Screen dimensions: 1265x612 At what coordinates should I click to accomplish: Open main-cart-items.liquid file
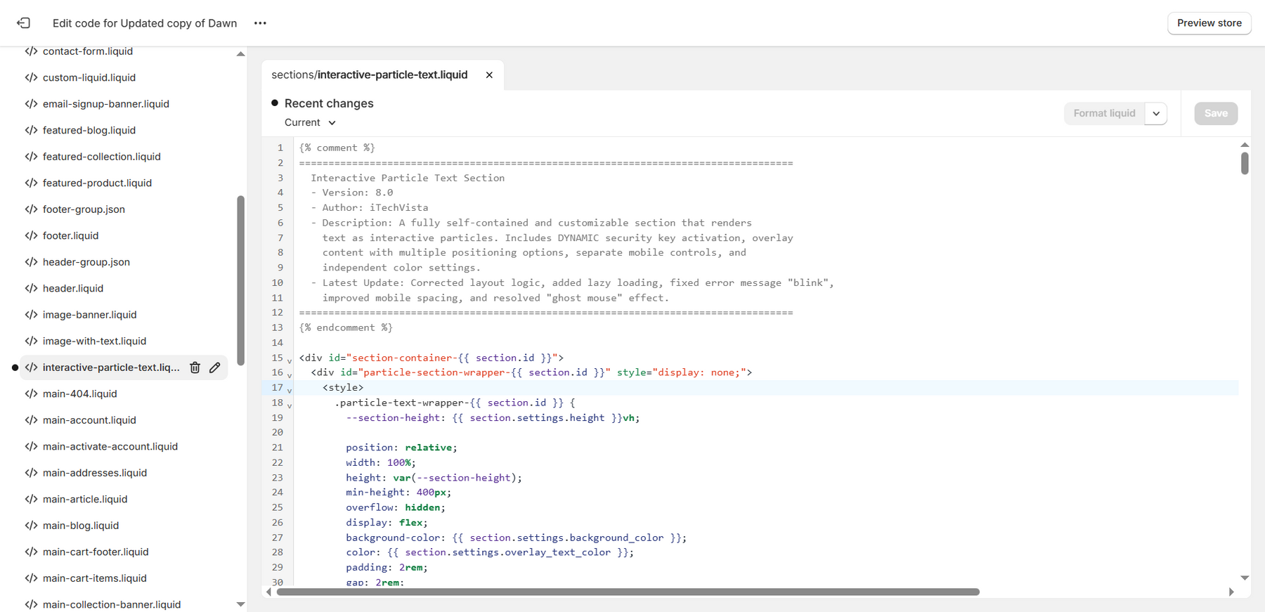(x=95, y=578)
